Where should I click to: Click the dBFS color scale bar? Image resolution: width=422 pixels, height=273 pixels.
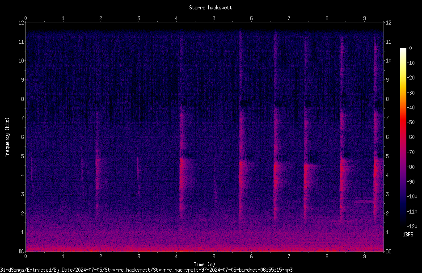(403, 137)
